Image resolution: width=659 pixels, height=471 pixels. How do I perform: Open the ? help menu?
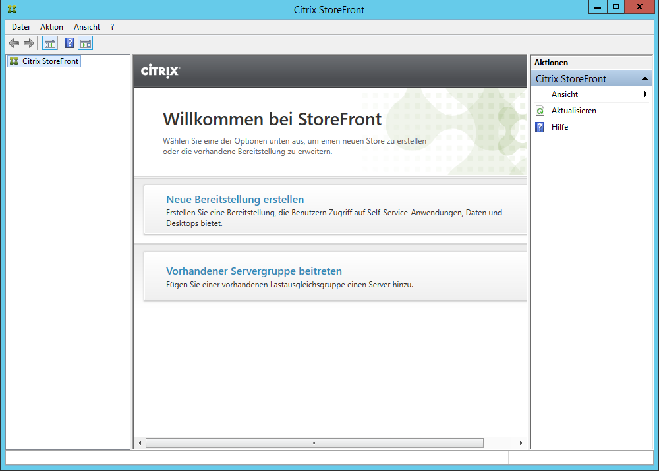point(112,27)
